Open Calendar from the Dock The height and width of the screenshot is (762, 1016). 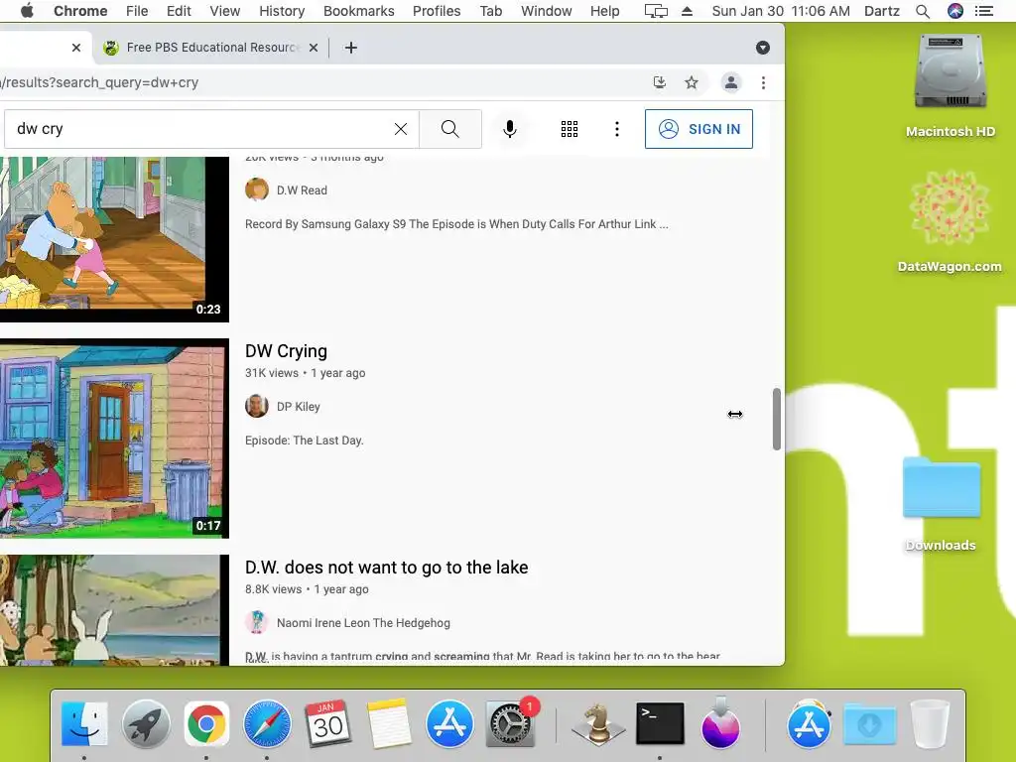coord(327,723)
